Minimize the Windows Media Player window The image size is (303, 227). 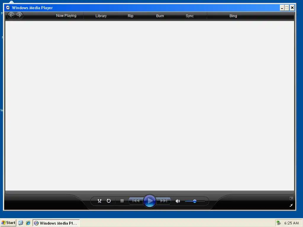(282, 8)
